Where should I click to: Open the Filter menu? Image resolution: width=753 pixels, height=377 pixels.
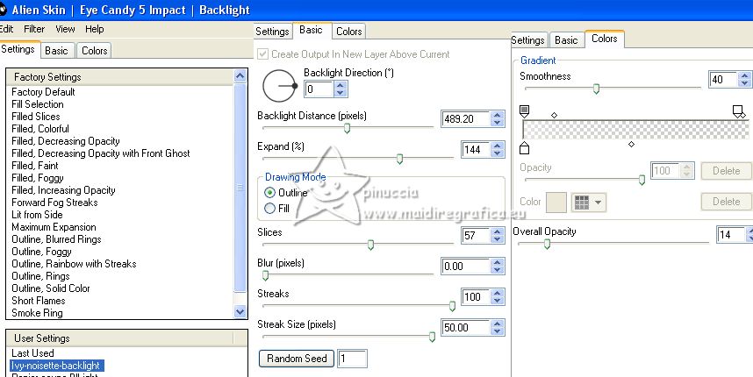point(34,29)
